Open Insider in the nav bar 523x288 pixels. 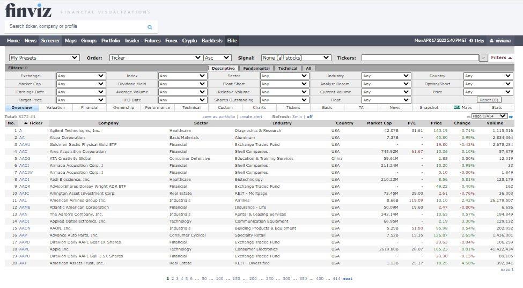point(132,41)
